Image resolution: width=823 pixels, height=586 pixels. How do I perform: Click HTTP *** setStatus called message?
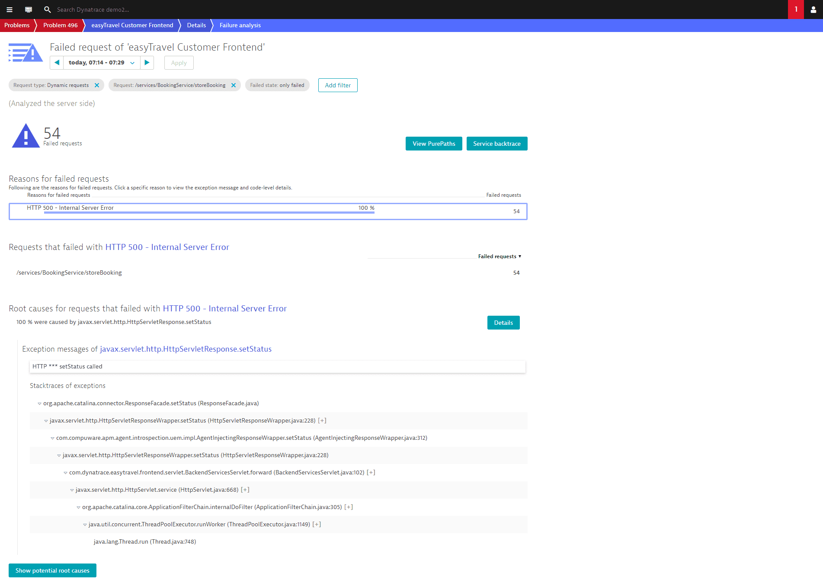click(x=277, y=367)
